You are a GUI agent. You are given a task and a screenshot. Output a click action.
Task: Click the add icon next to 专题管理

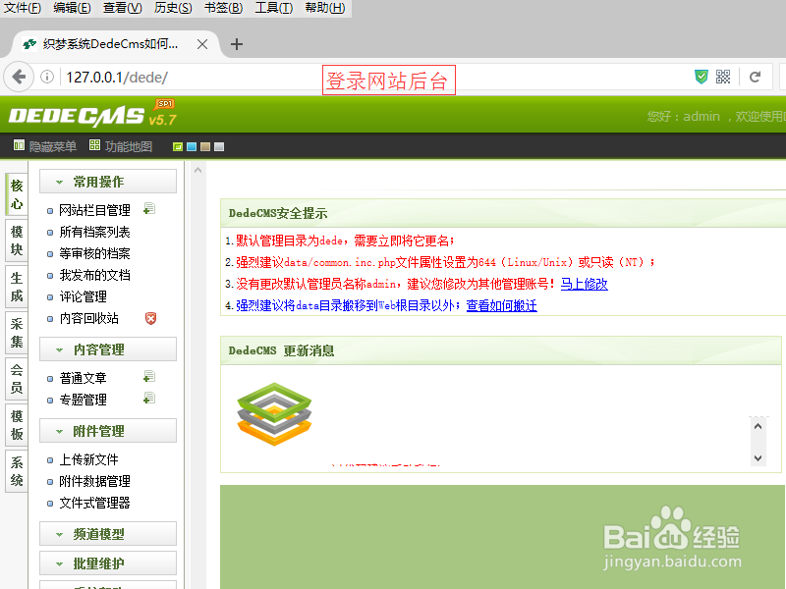point(149,399)
